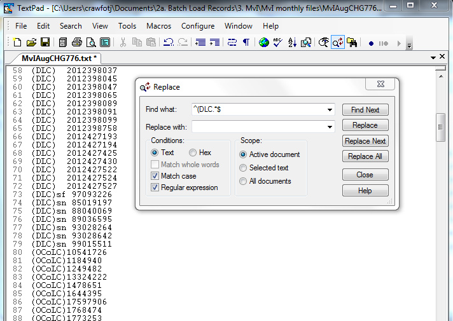Open the Replace with dropdown list
Screen dimensions: 453x321
coord(330,127)
